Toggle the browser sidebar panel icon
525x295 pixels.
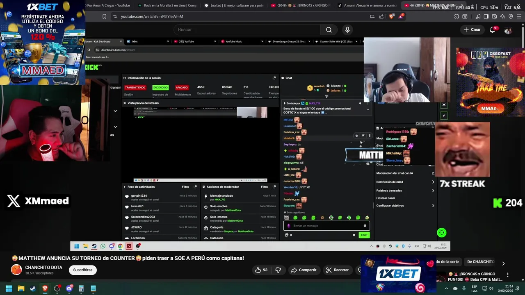(486, 16)
